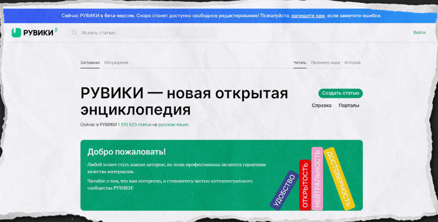
Task: Open the 'Порталы' link
Action: (x=348, y=106)
